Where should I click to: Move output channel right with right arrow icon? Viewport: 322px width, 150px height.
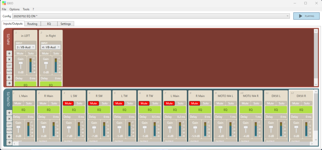[x=9, y=142]
